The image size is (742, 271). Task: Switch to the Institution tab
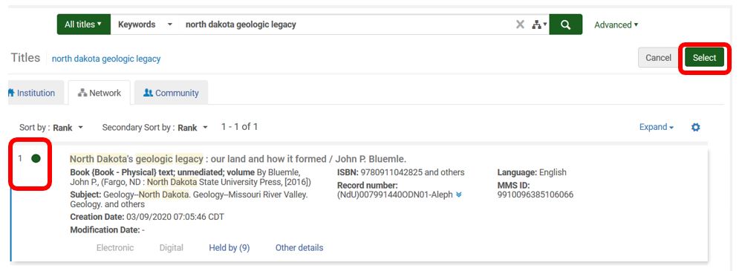pyautogui.click(x=33, y=93)
